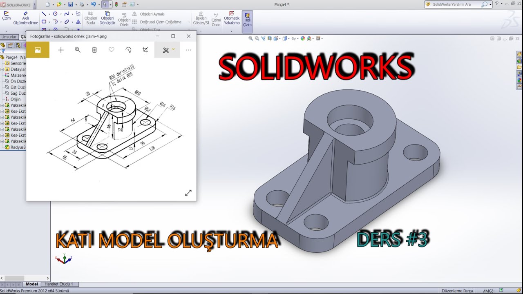Click Otomatik Yakalama quick snaps button
The image size is (523, 294).
coord(232,18)
